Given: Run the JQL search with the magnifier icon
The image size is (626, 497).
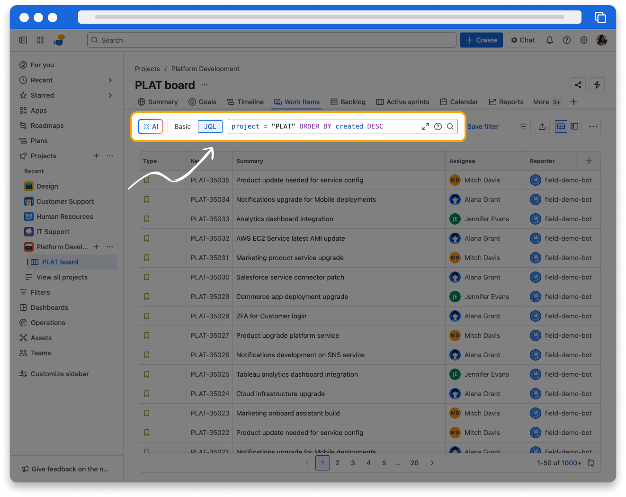Looking at the screenshot, I should pos(450,127).
